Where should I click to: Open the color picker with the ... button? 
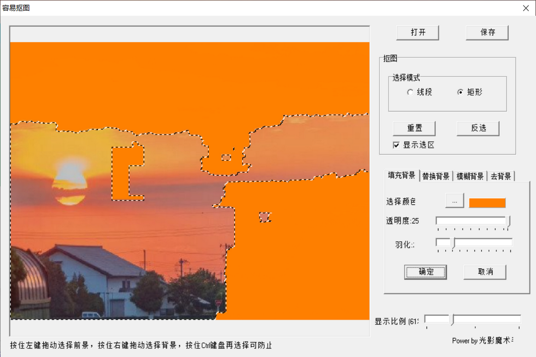tap(454, 200)
